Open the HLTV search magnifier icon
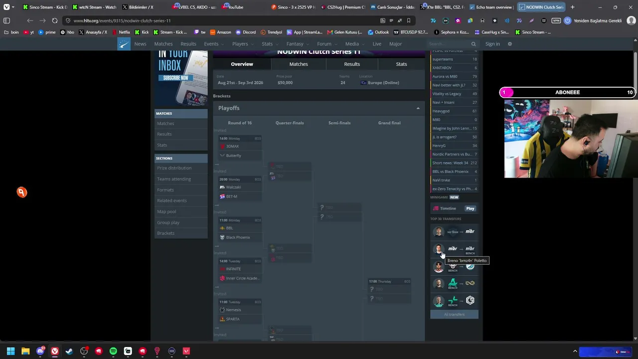 pos(474,44)
